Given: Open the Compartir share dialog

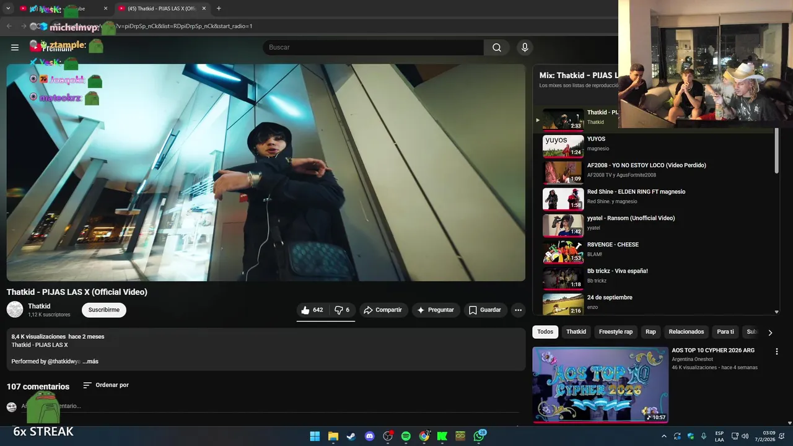Looking at the screenshot, I should (383, 310).
